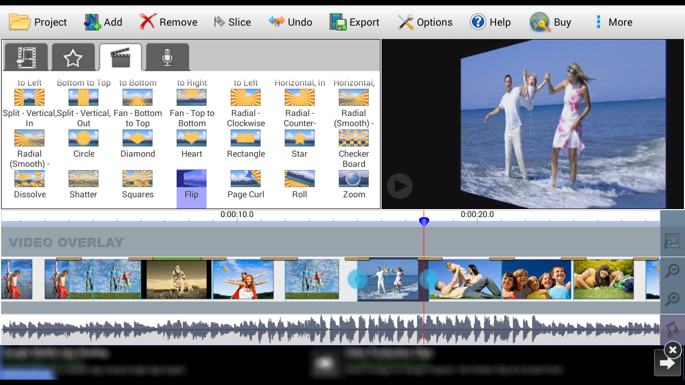Open the audio track music note icon
This screenshot has width=685, height=385.
click(672, 329)
